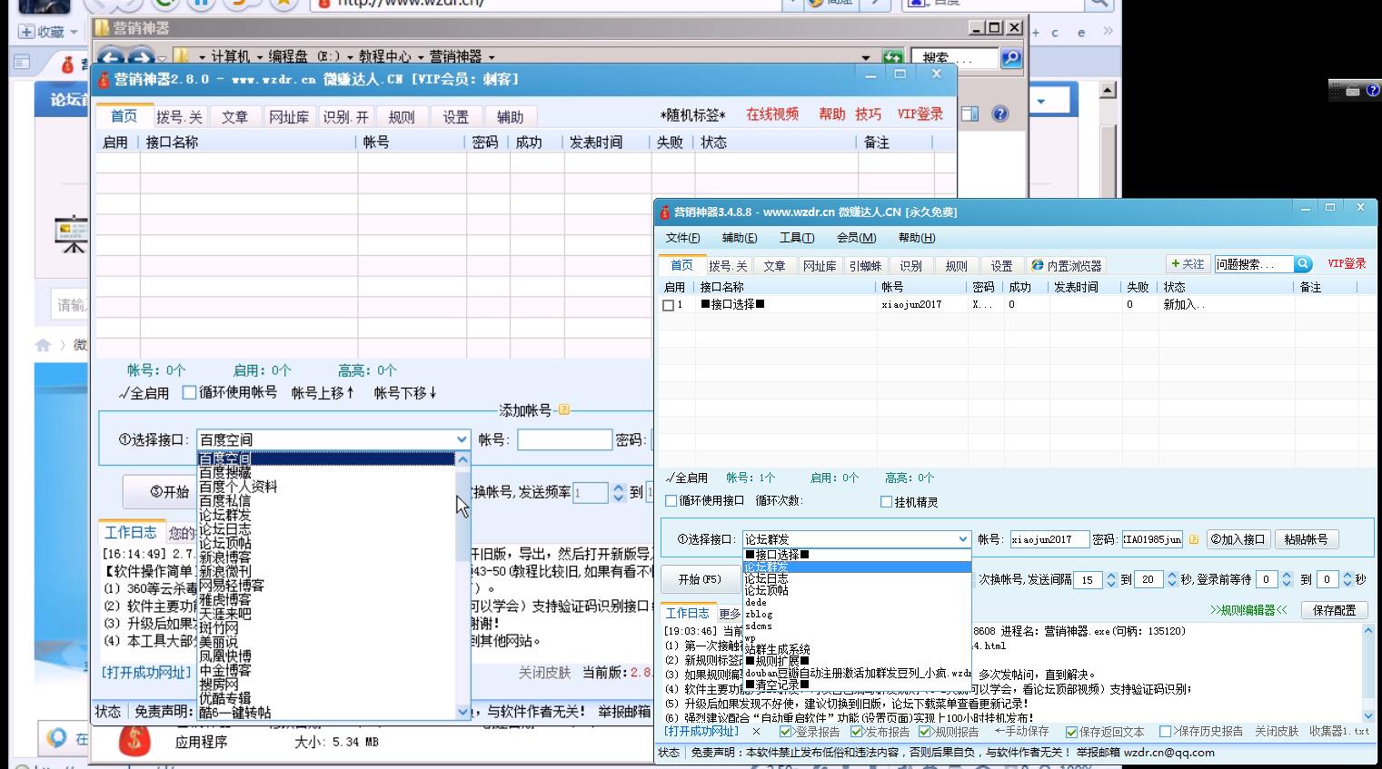
Task: Open the 工具(T) menu
Action: pyautogui.click(x=796, y=238)
